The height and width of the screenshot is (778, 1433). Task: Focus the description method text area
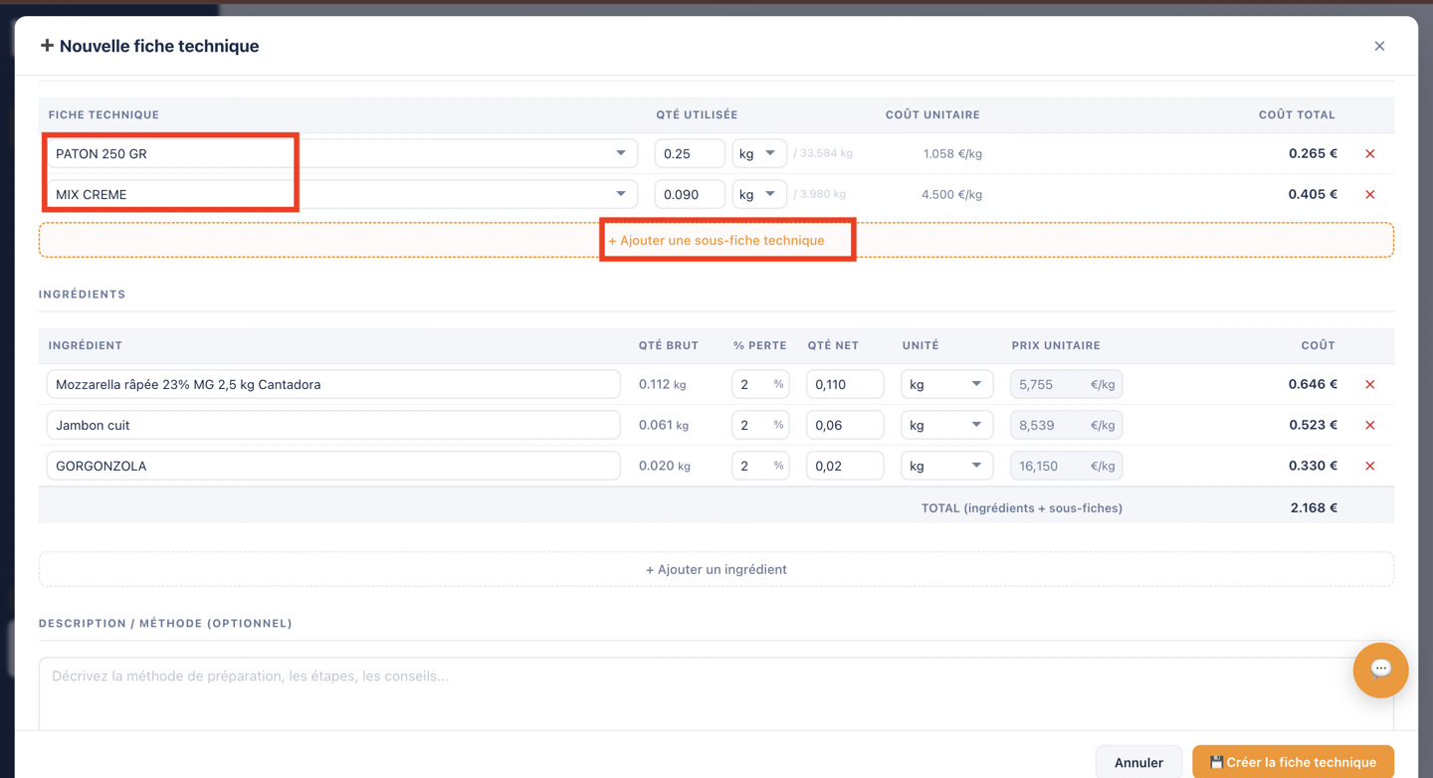[716, 694]
